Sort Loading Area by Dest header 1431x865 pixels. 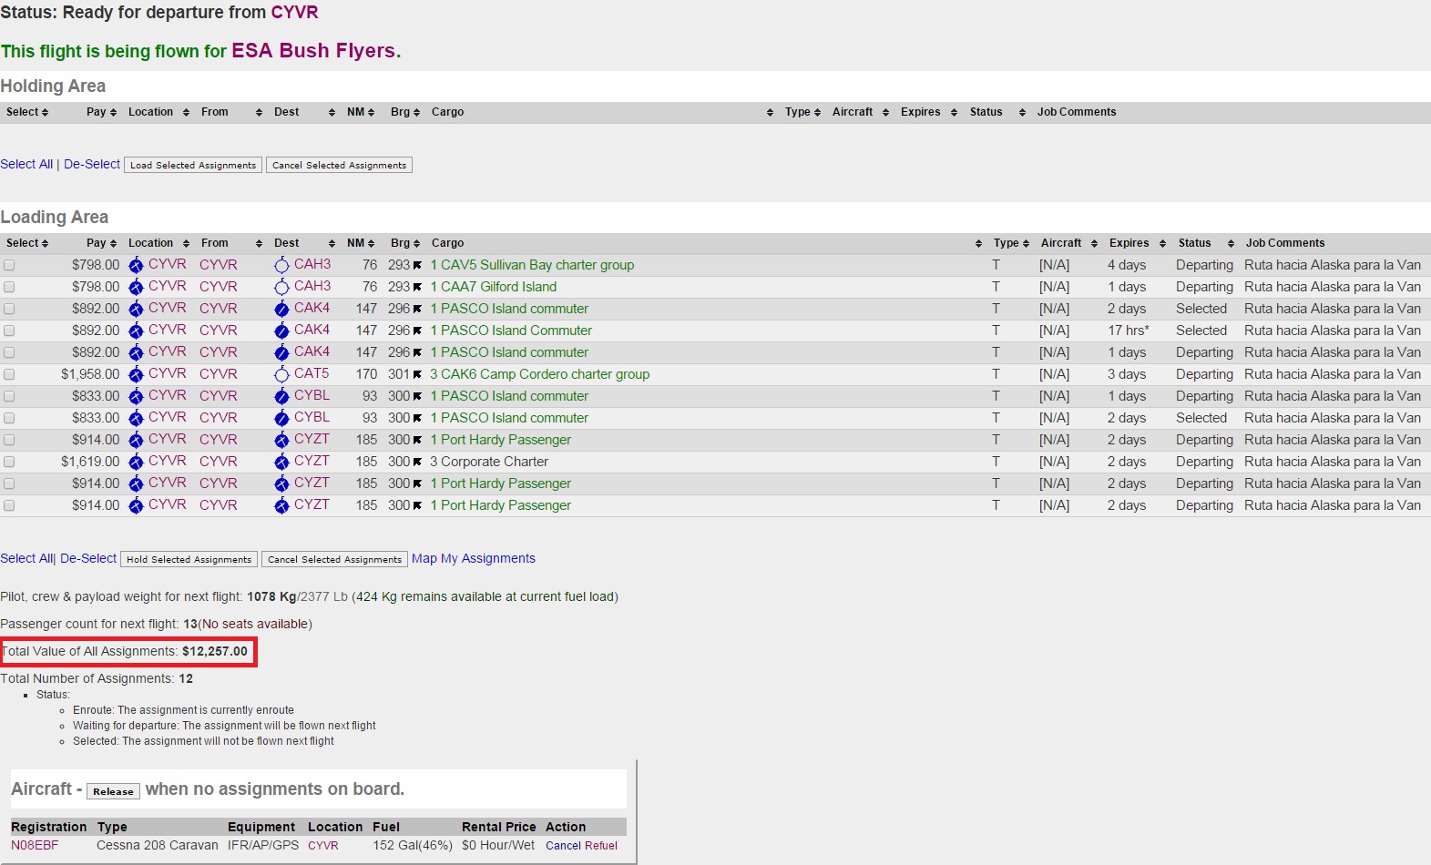click(304, 243)
